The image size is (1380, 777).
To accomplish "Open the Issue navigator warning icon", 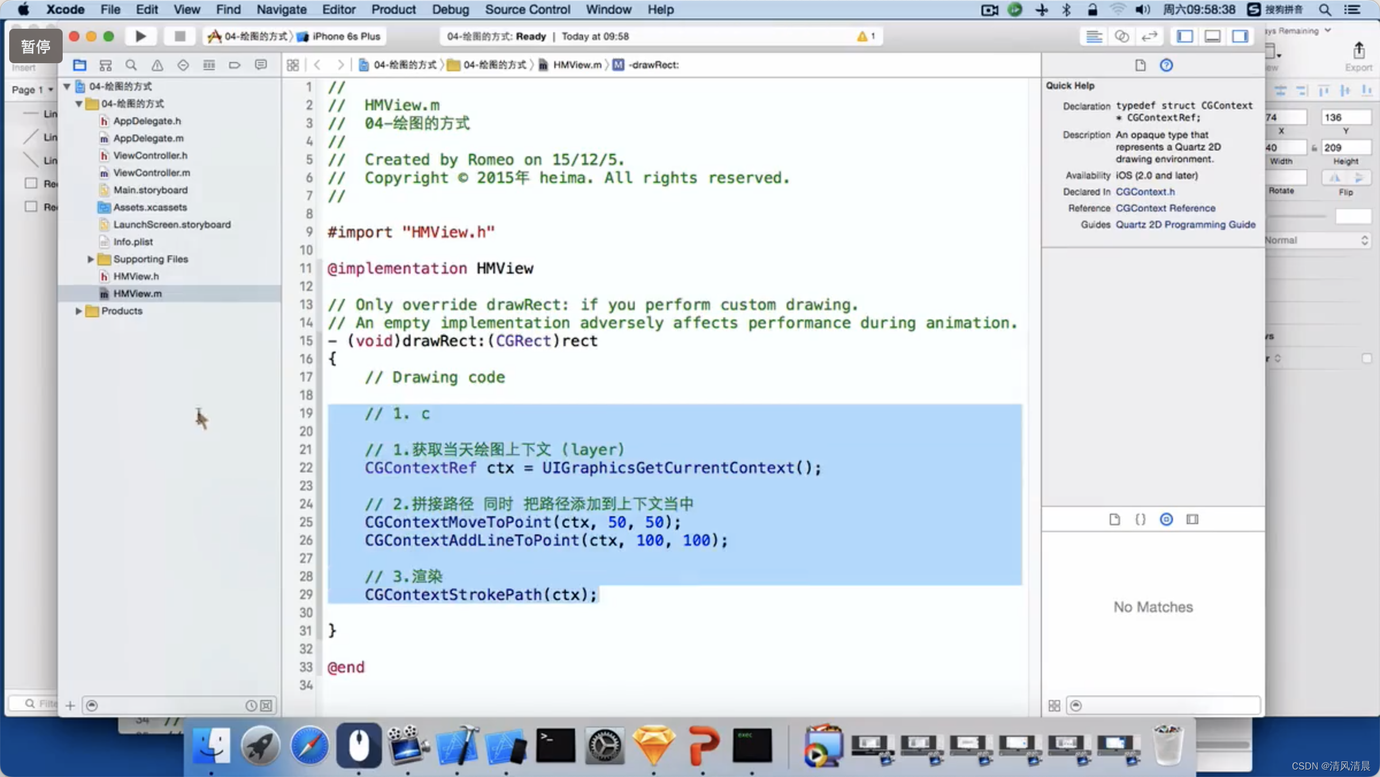I will point(157,65).
